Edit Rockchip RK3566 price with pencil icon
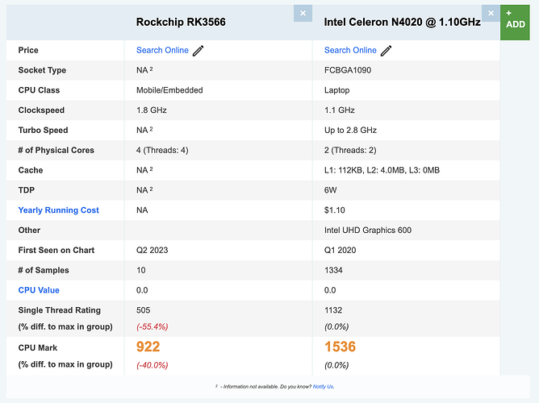This screenshot has width=539, height=403. (x=198, y=51)
